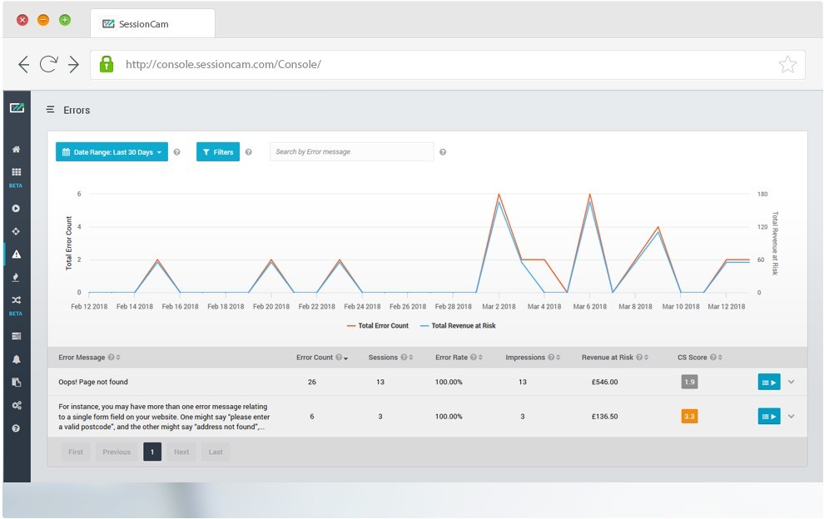Screen dimensions: 824x519
Task: Open the Date Range: Last 30 Days dropdown
Action: pos(112,152)
